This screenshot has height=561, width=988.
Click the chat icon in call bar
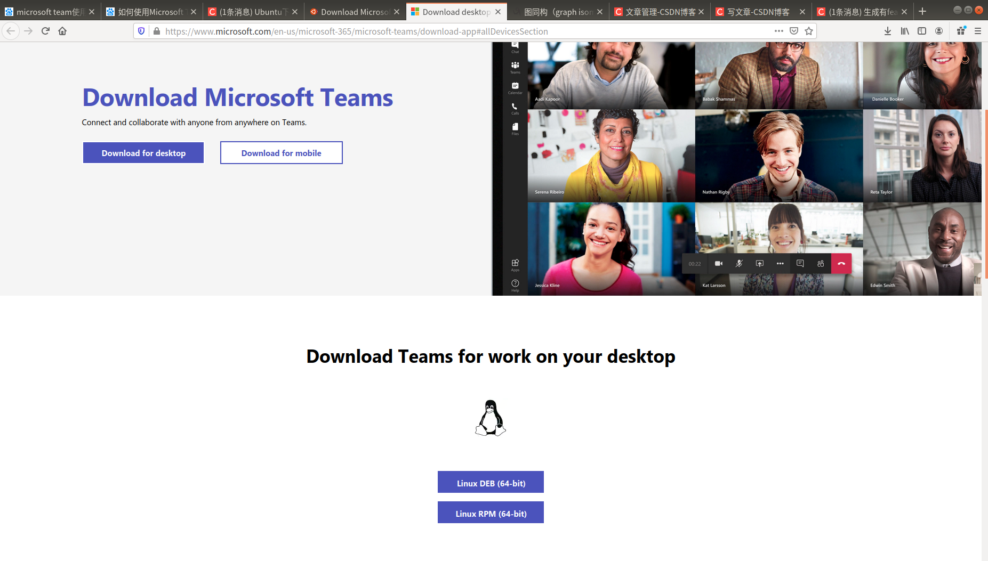800,264
